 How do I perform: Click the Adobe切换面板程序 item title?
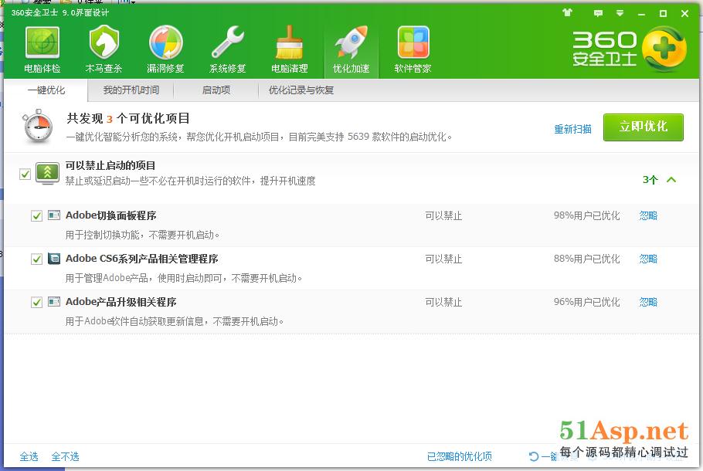point(110,215)
